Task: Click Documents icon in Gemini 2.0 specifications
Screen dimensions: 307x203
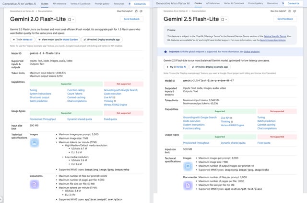Action: 34,184
